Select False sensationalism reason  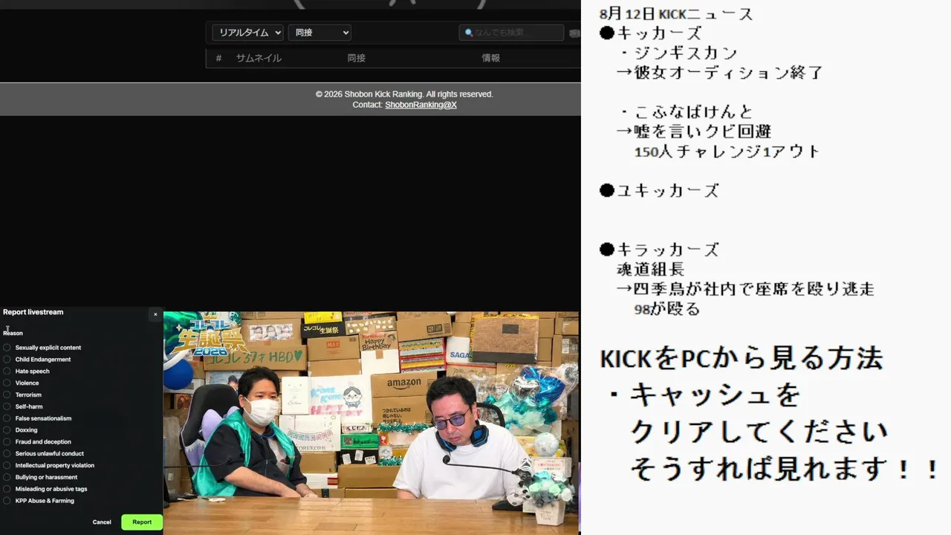[x=7, y=418]
